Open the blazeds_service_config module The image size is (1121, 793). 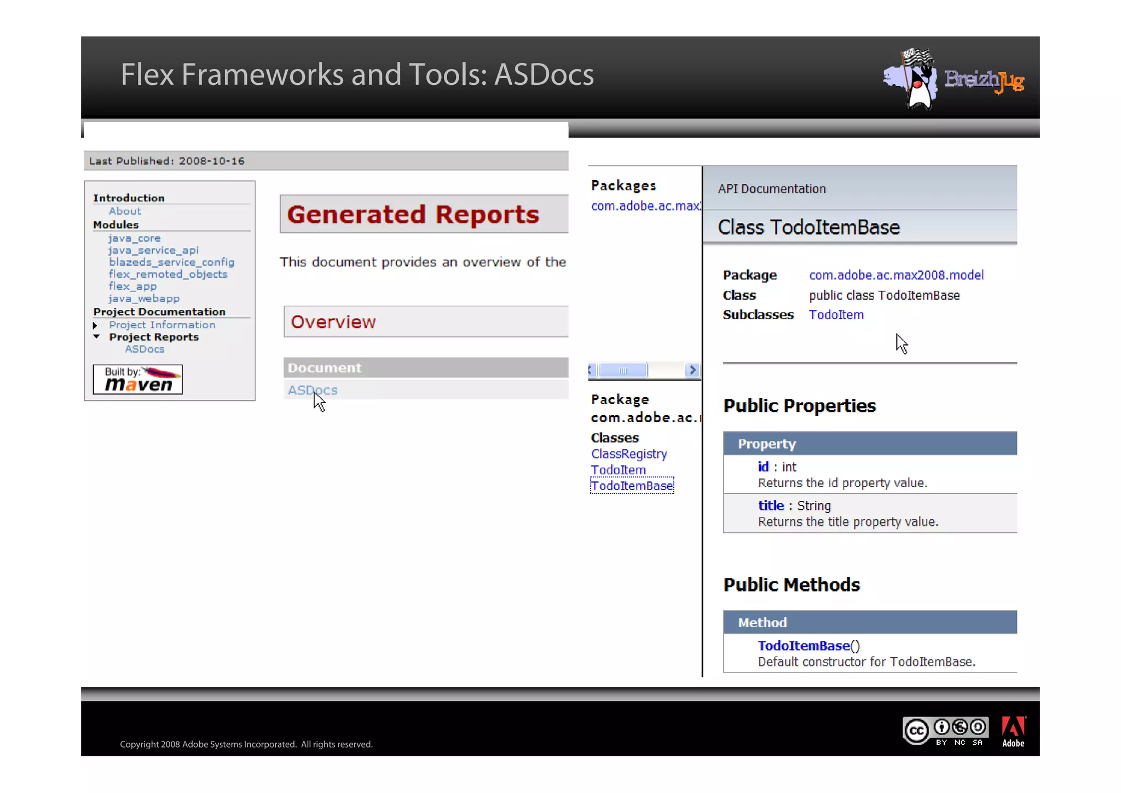coord(171,262)
